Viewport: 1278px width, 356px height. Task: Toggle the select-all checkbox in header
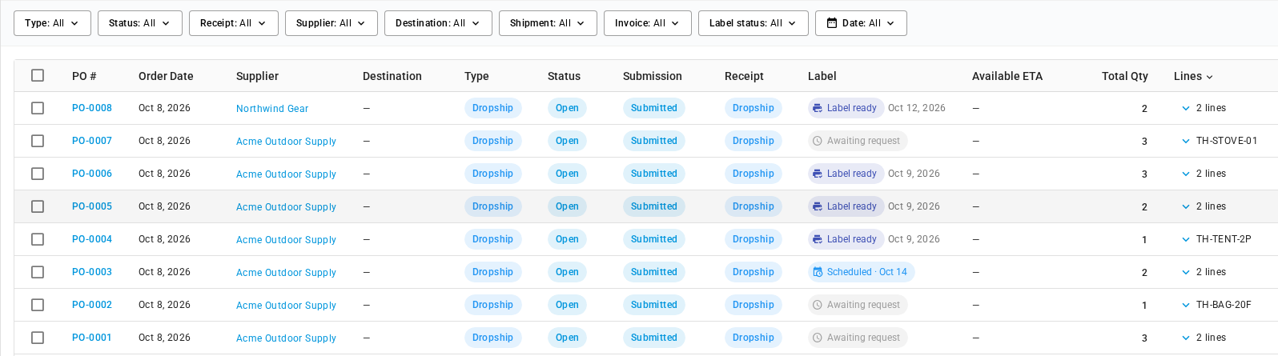point(38,75)
